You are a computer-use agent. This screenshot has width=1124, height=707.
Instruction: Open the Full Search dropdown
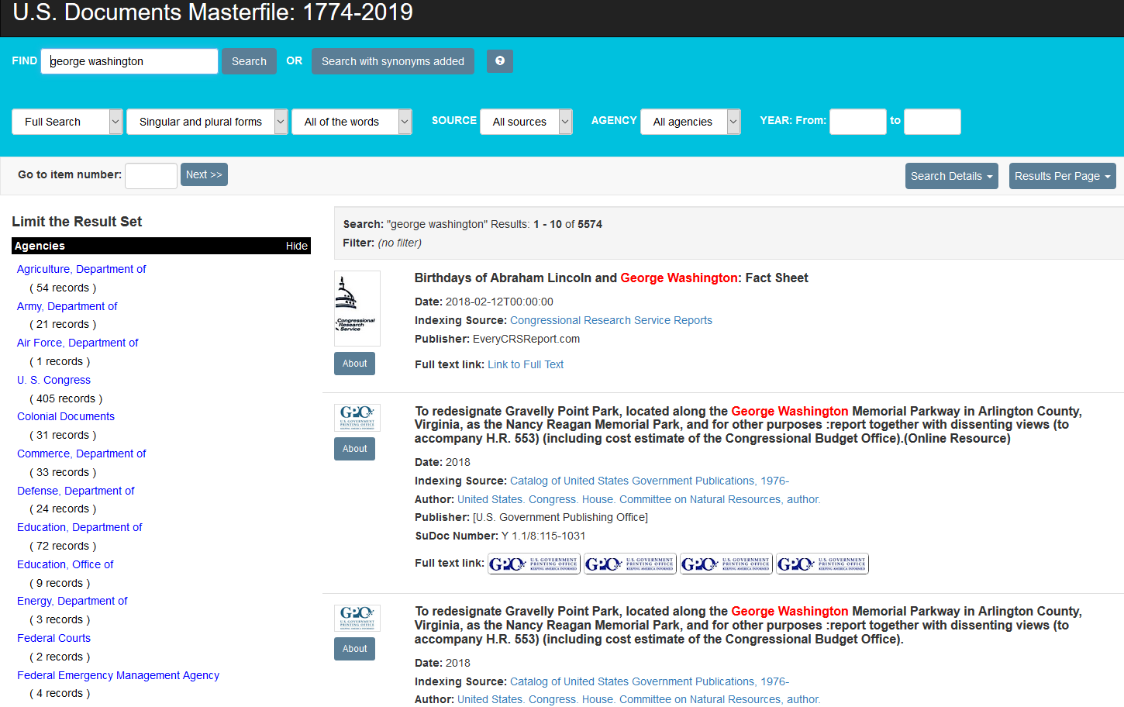[x=67, y=122]
